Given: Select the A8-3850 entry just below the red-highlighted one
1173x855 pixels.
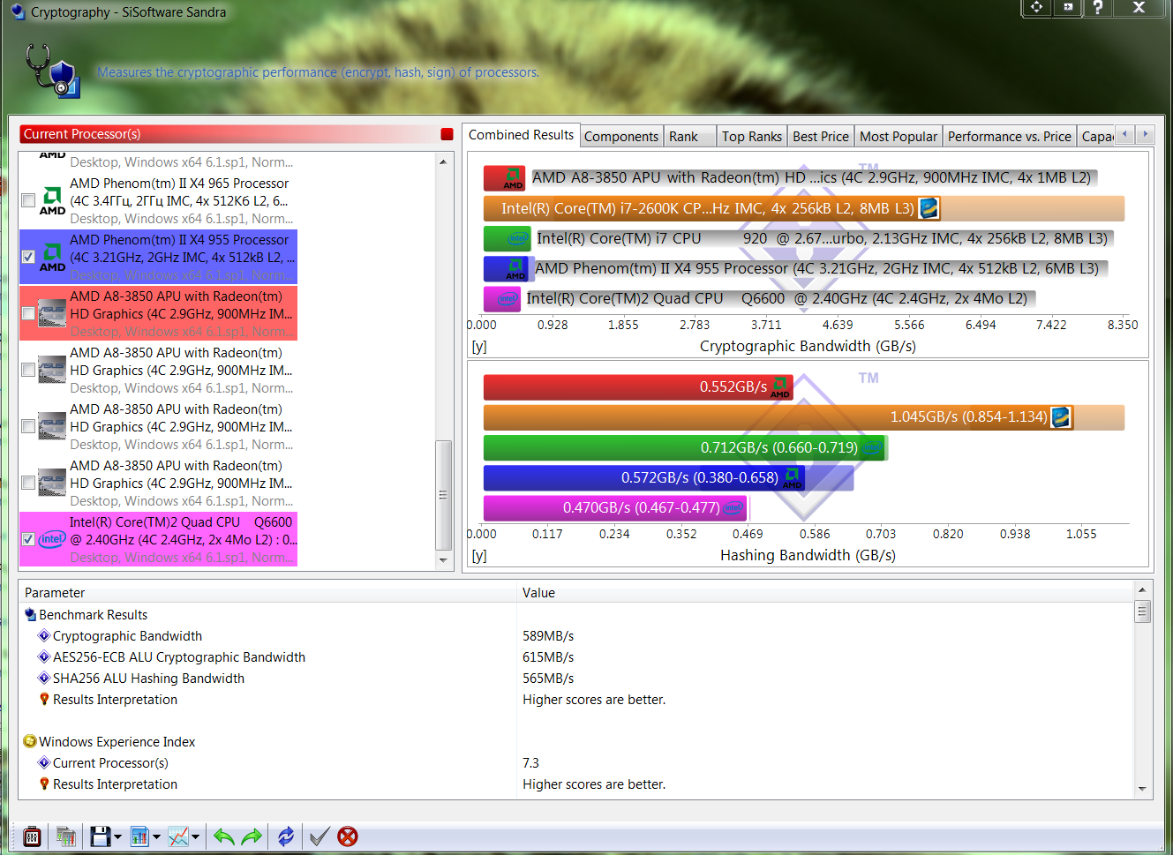Looking at the screenshot, I should click(x=159, y=370).
